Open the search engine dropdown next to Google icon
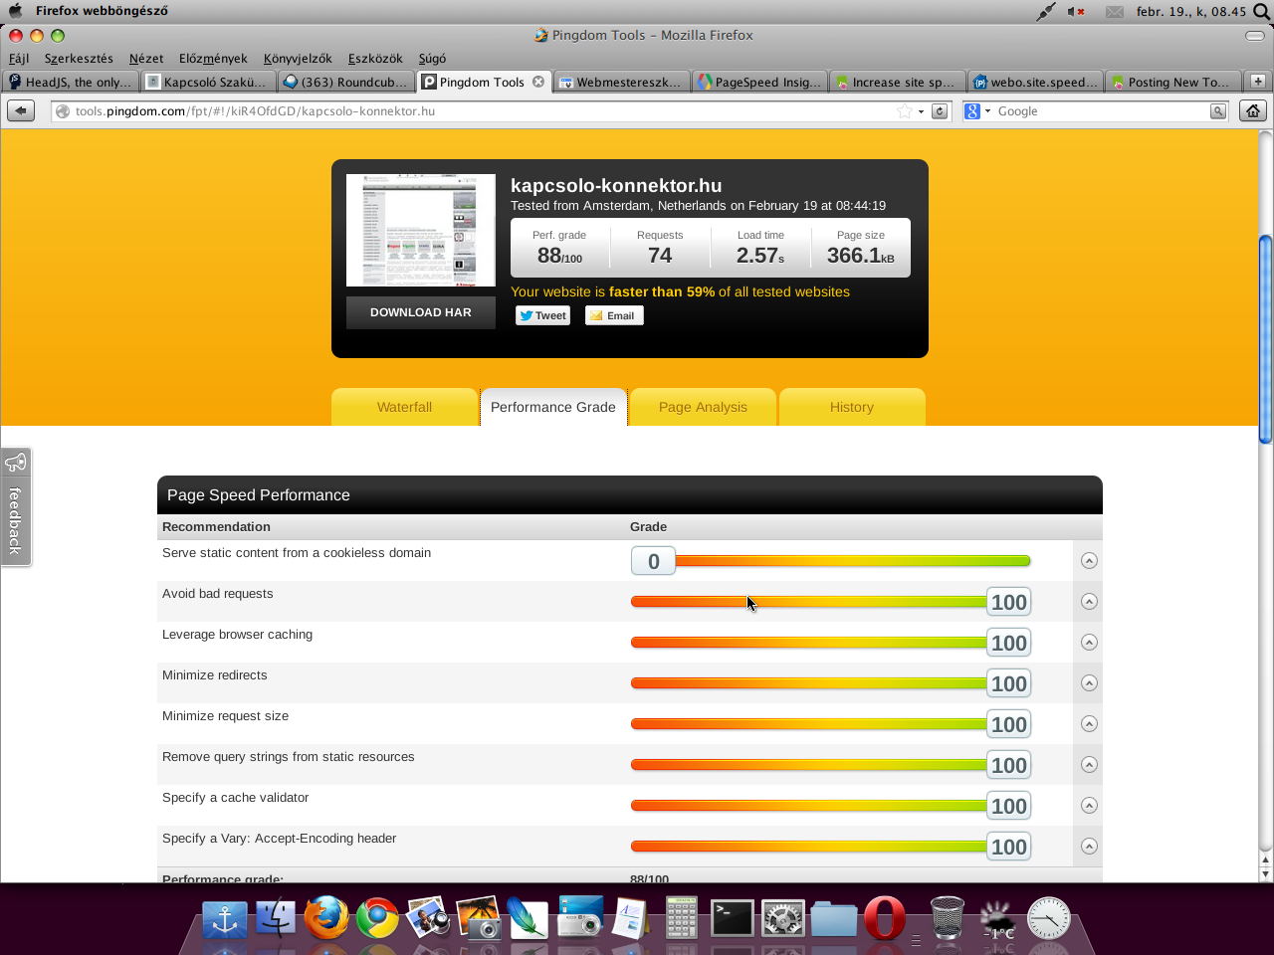This screenshot has height=955, width=1274. tap(987, 111)
